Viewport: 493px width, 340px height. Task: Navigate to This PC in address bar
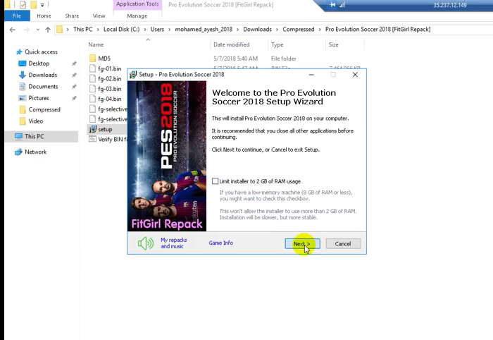pyautogui.click(x=83, y=30)
